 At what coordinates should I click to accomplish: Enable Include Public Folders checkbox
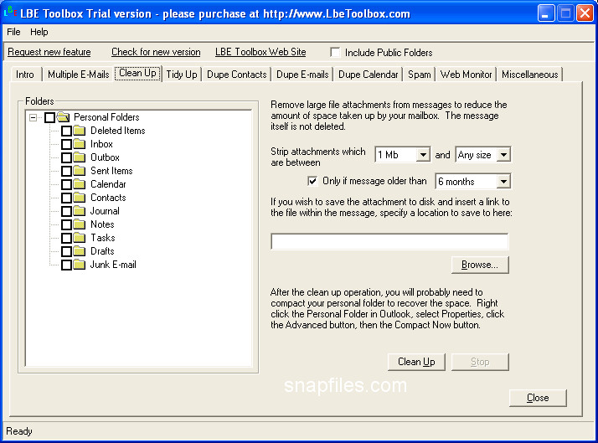tap(335, 52)
